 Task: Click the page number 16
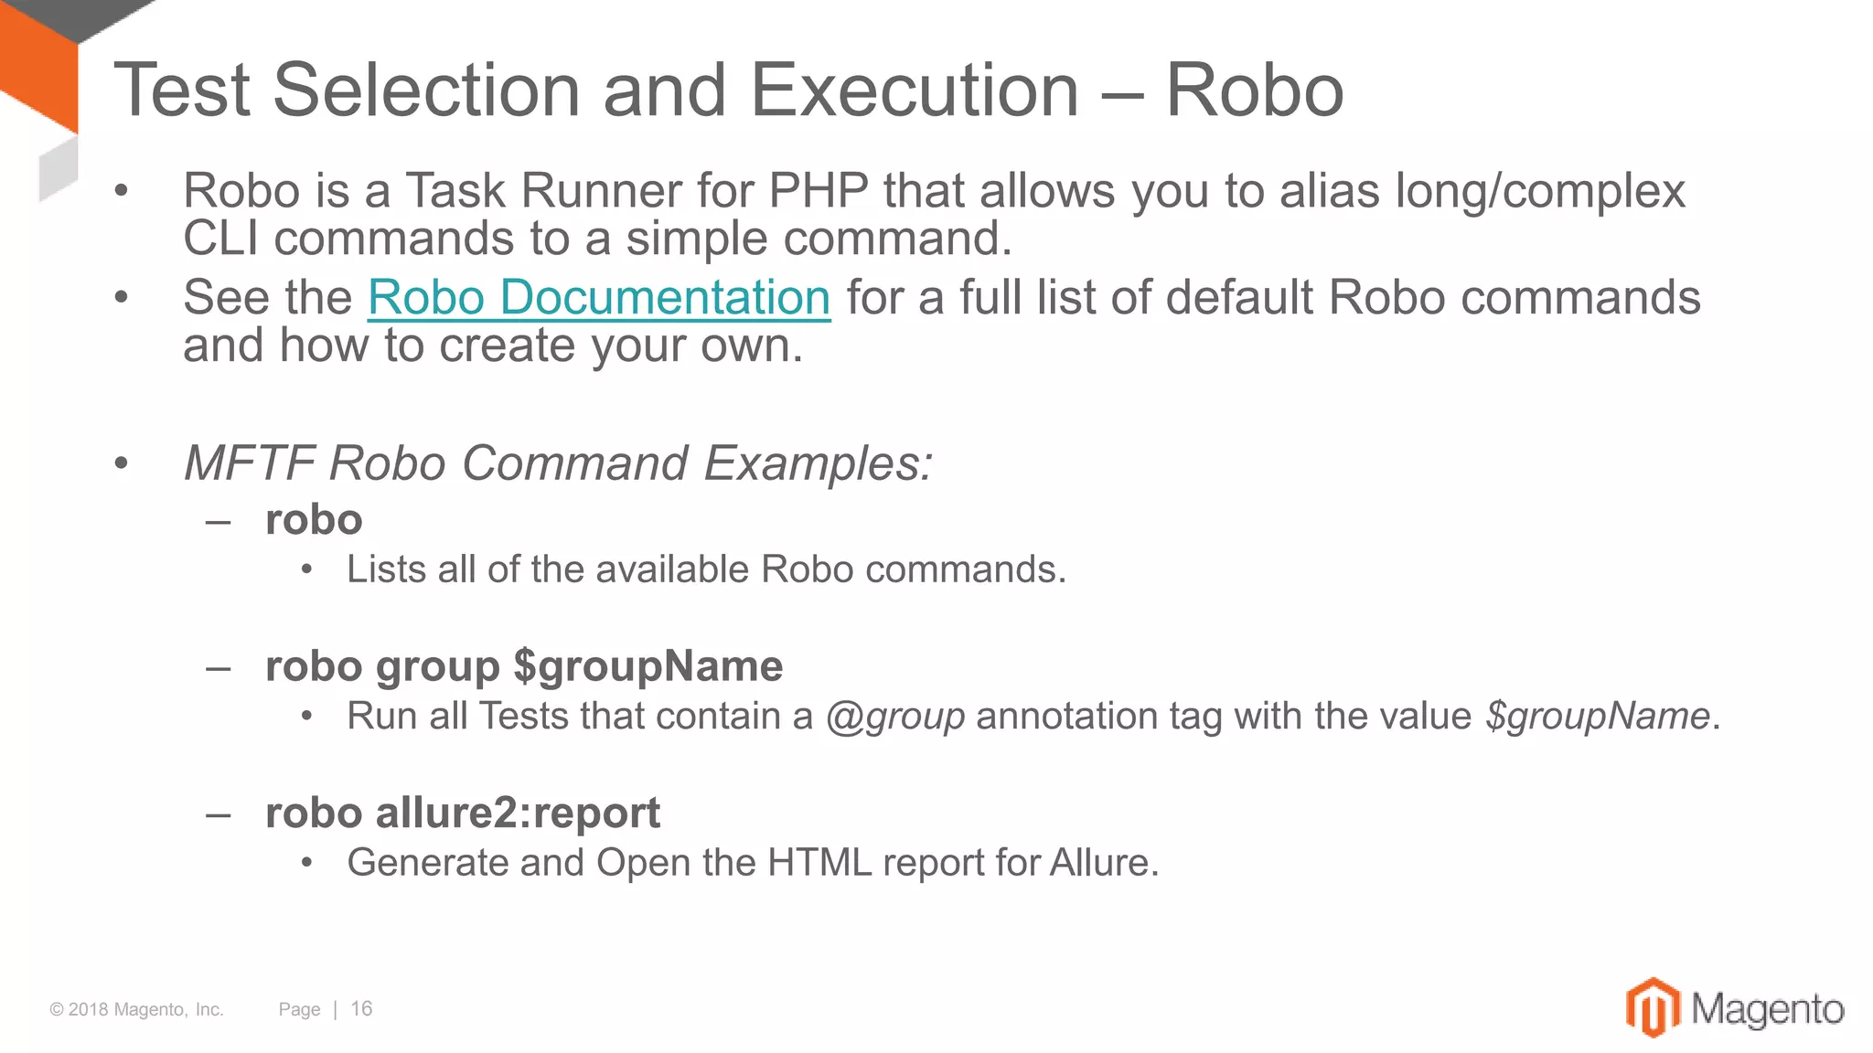point(361,1008)
